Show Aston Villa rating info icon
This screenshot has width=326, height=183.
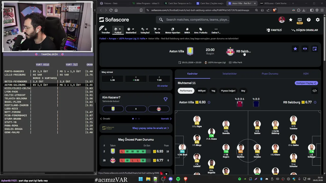(209, 102)
